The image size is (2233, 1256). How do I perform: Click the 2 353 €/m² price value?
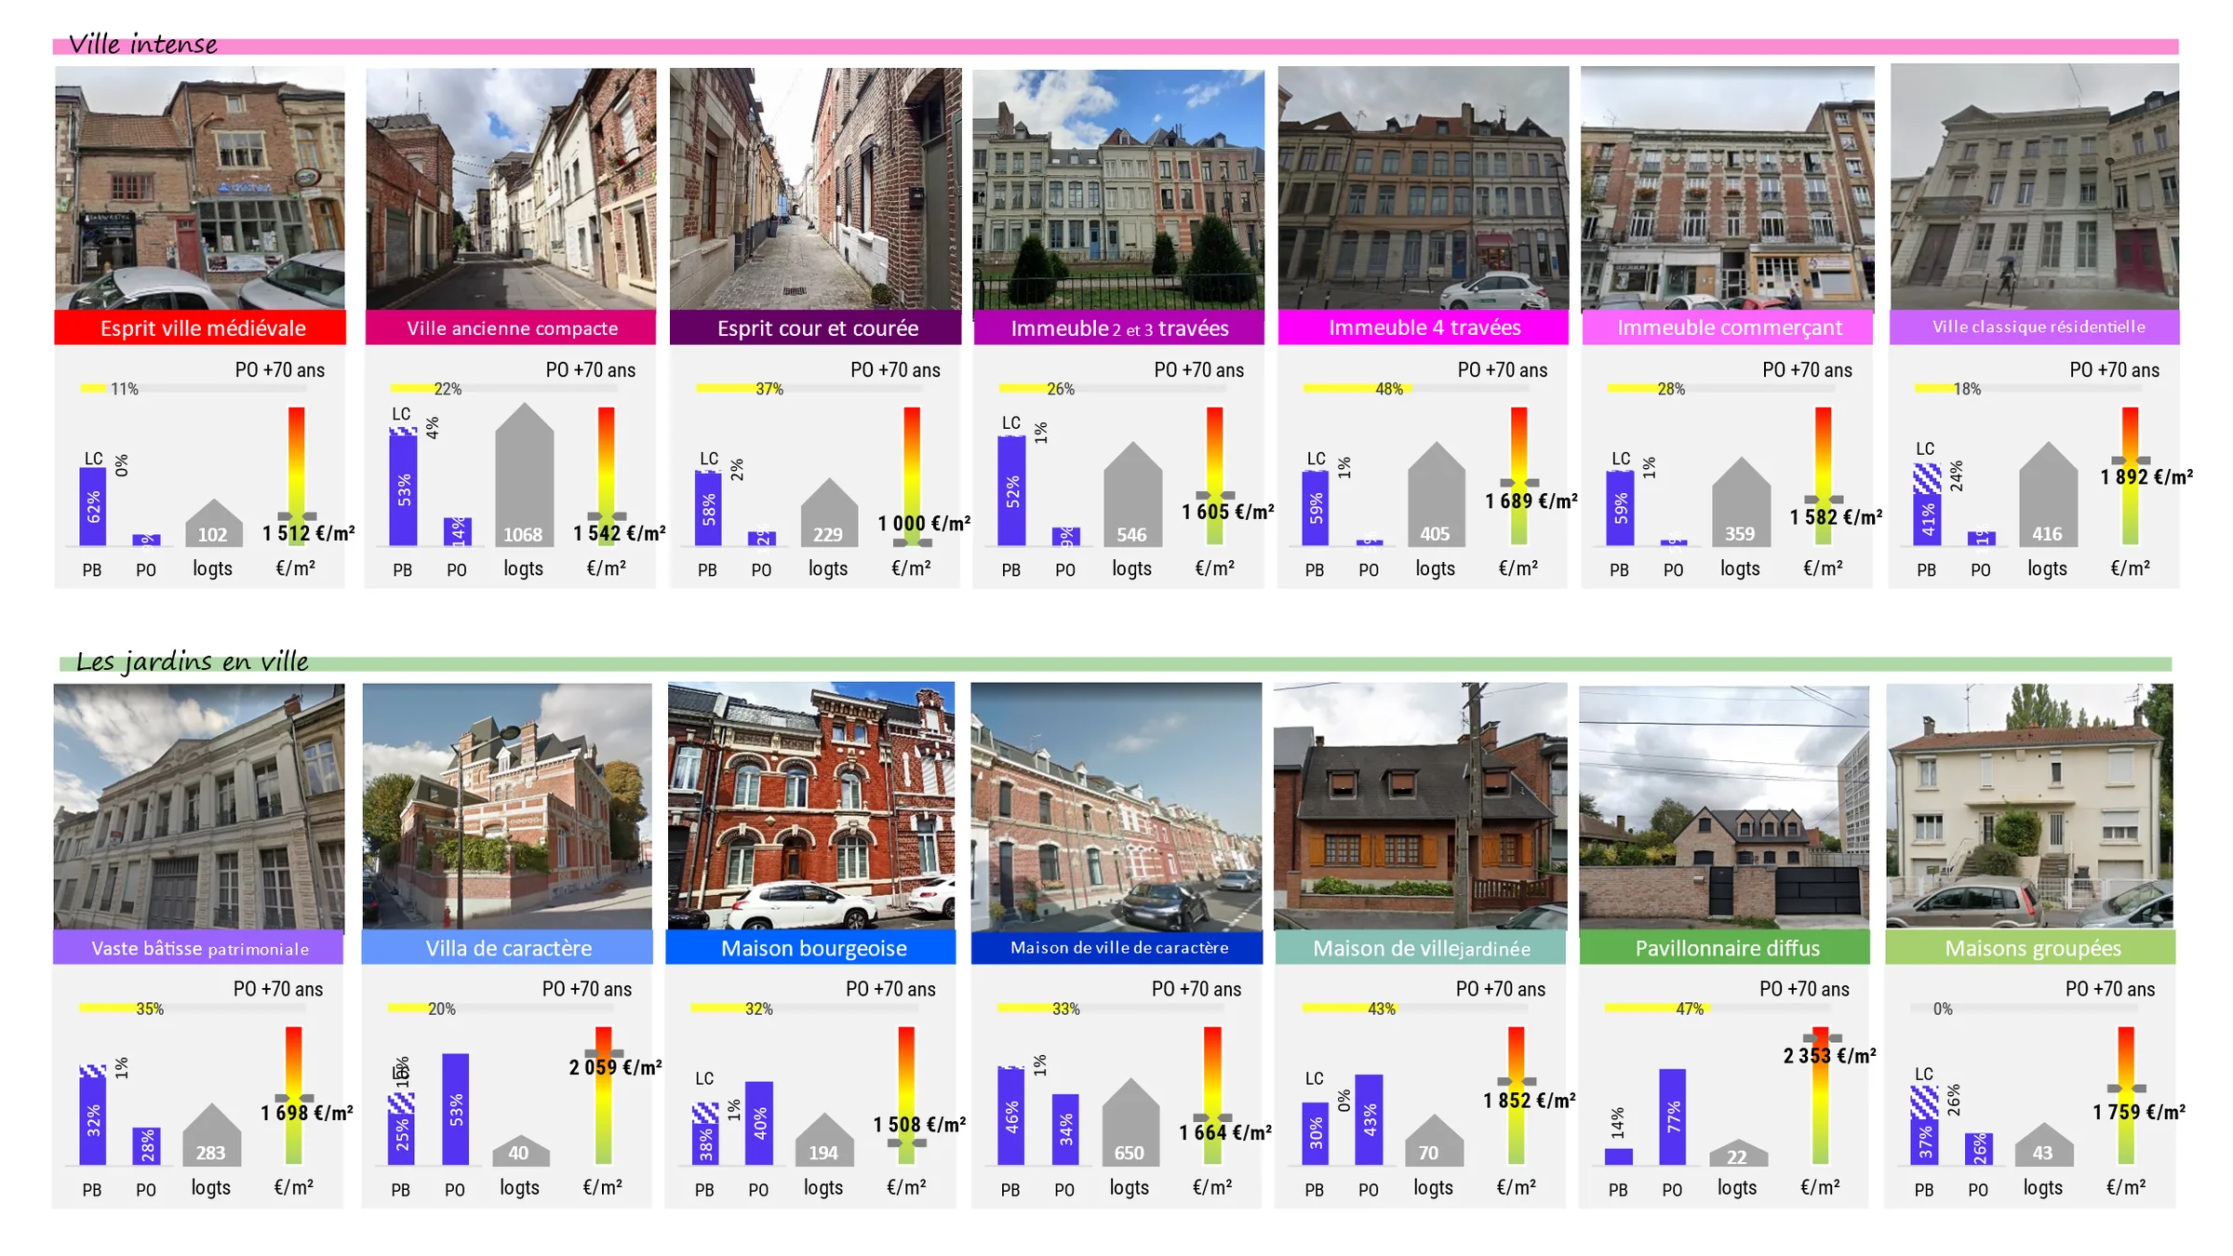[x=1829, y=1056]
